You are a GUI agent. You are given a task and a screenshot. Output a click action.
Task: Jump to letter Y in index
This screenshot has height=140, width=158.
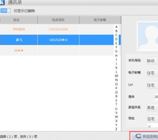116,125
